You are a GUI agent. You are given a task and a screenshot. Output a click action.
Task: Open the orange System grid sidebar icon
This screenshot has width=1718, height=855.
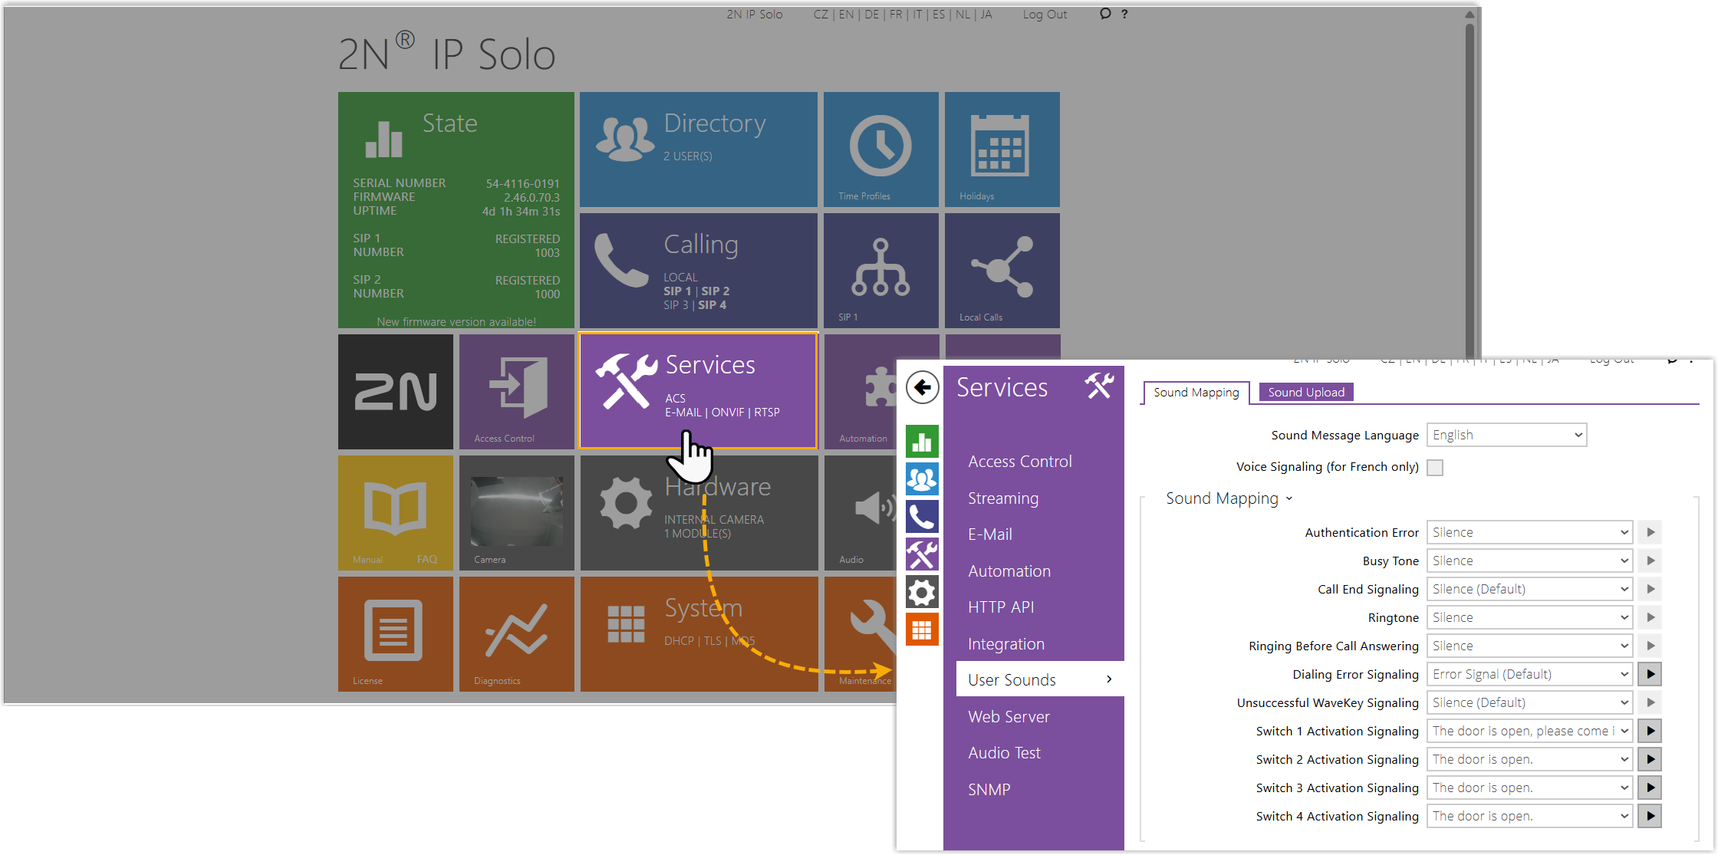tap(922, 630)
